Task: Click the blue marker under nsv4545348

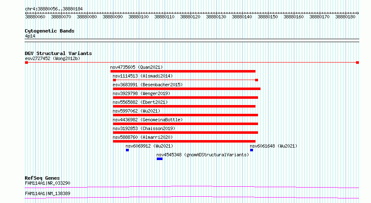Action: pos(160,159)
